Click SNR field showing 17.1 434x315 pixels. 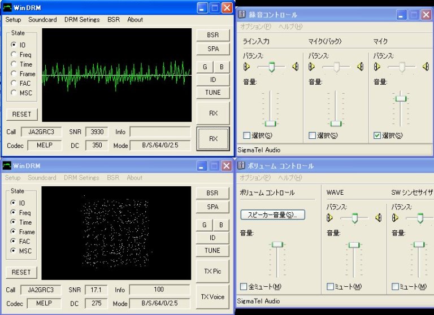[x=96, y=290]
